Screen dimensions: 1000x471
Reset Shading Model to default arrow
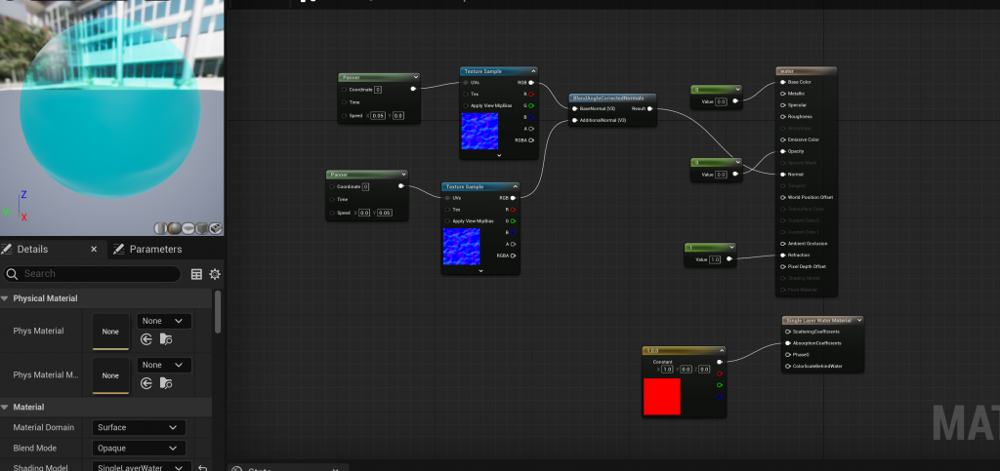click(x=203, y=468)
